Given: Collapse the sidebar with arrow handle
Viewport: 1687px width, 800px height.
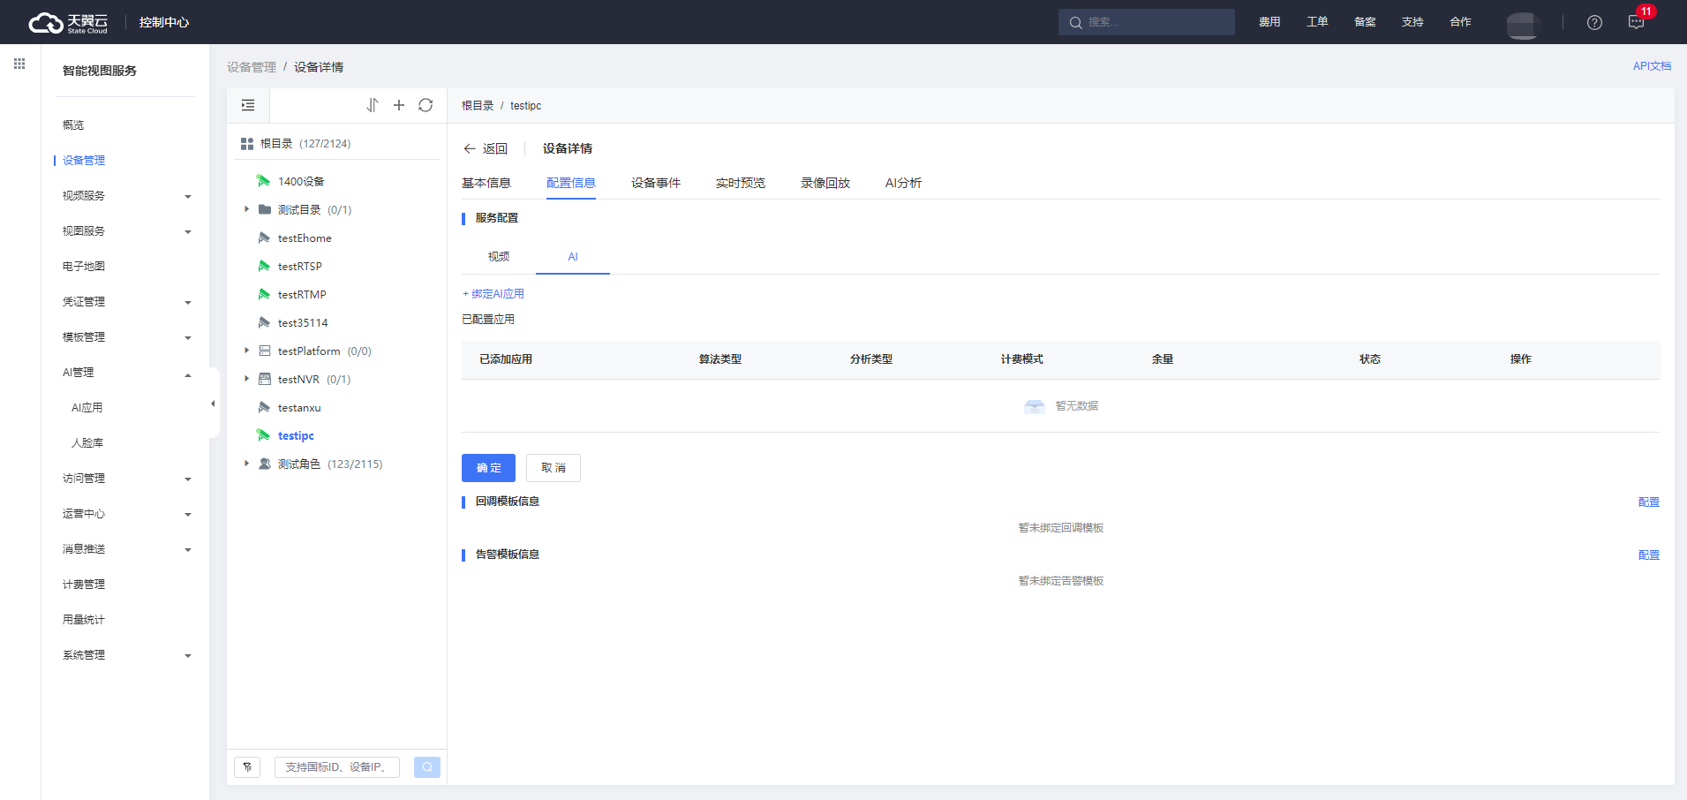Looking at the screenshot, I should (x=213, y=404).
